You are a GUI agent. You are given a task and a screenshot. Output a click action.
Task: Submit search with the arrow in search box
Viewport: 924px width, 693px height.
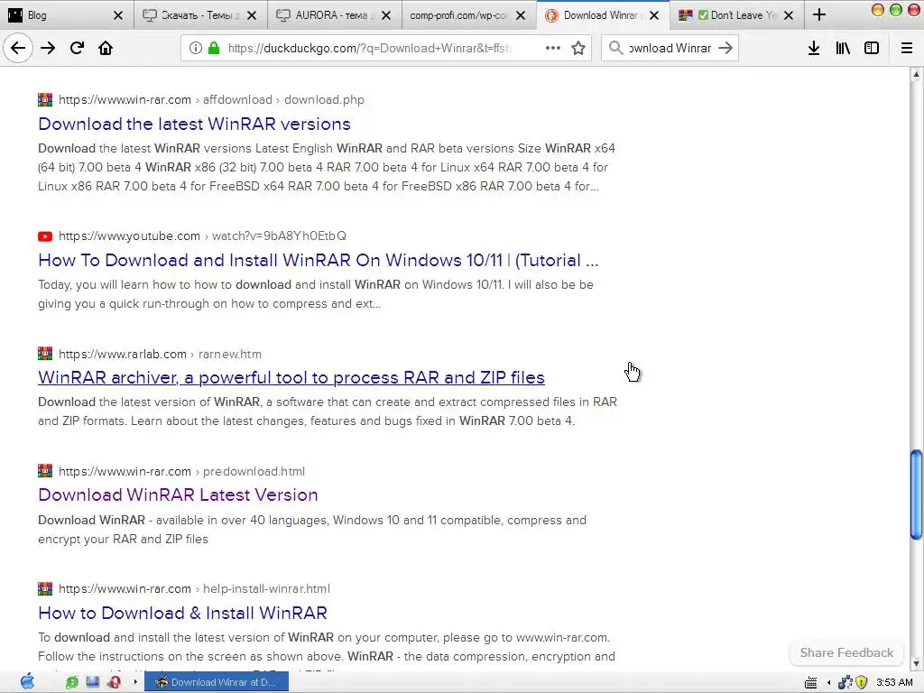point(725,48)
